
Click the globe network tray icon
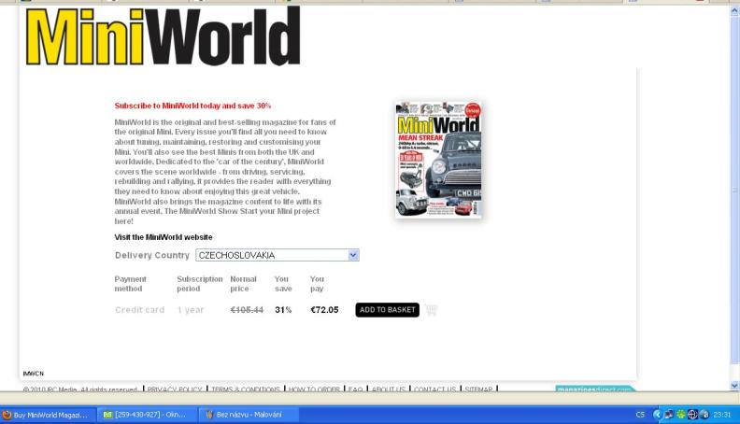692,415
